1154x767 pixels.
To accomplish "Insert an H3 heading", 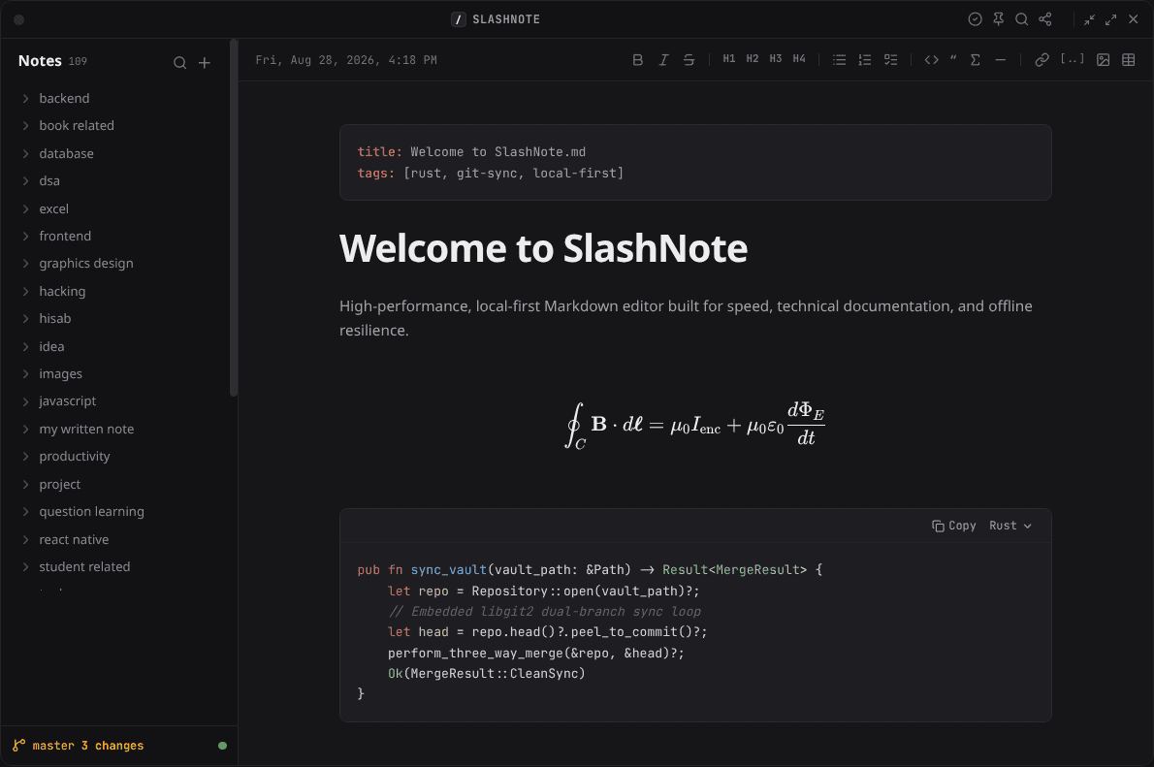I will (x=776, y=59).
